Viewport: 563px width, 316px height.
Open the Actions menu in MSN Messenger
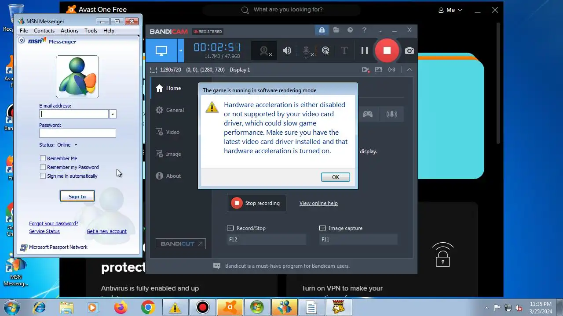point(69,31)
